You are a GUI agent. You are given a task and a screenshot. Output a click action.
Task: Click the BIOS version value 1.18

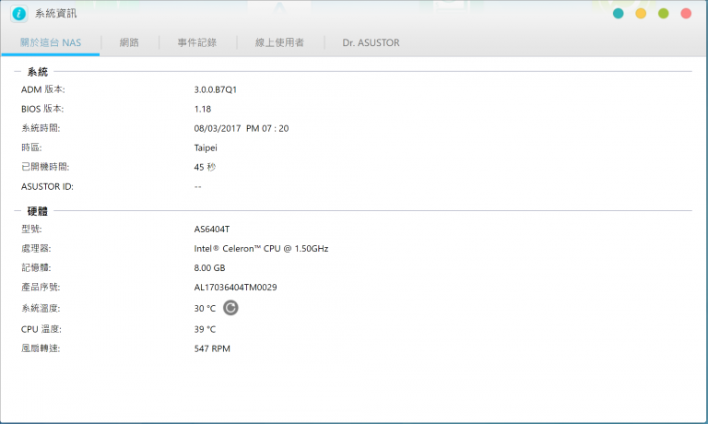point(202,110)
